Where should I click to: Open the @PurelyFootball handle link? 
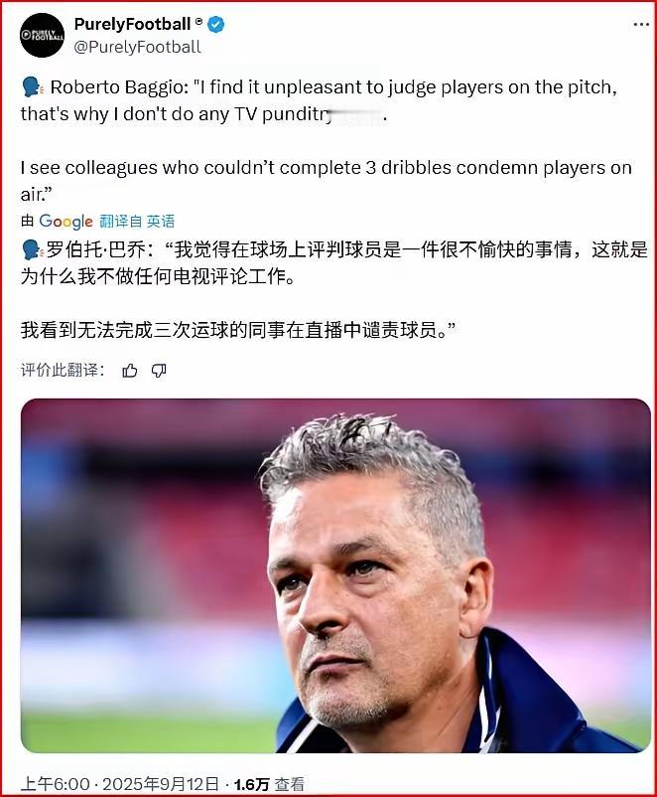click(138, 47)
